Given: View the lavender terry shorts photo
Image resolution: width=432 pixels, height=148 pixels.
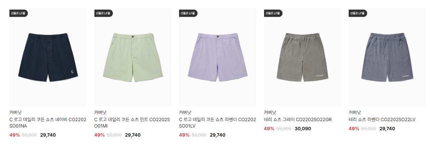Looking at the screenshot, I should pos(387,57).
